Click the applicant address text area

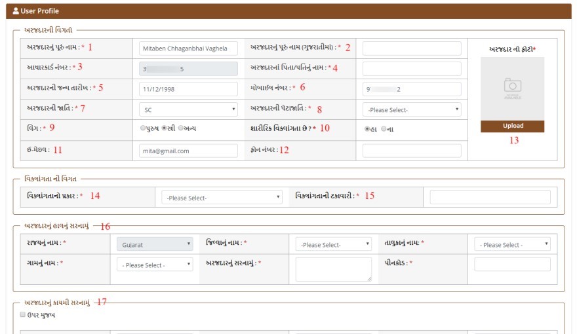pyautogui.click(x=333, y=269)
